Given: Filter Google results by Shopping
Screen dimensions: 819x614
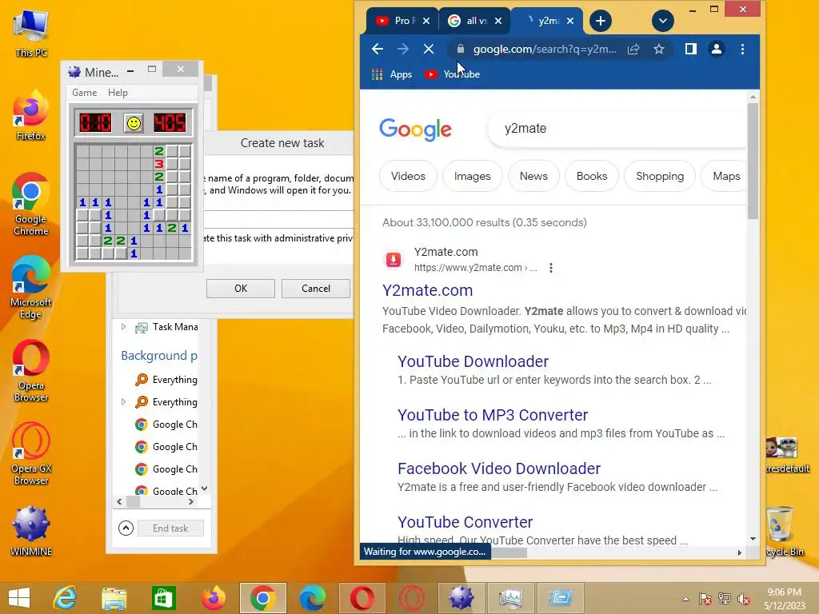Looking at the screenshot, I should point(660,176).
